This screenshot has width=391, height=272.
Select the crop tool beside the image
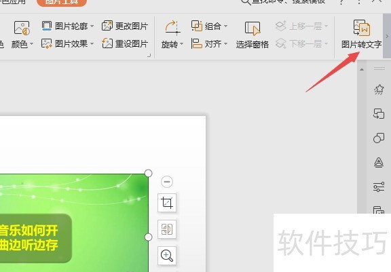coord(167,203)
